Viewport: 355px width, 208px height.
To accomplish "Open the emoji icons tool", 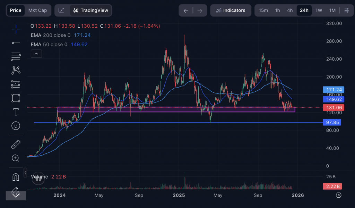I will [x=16, y=126].
